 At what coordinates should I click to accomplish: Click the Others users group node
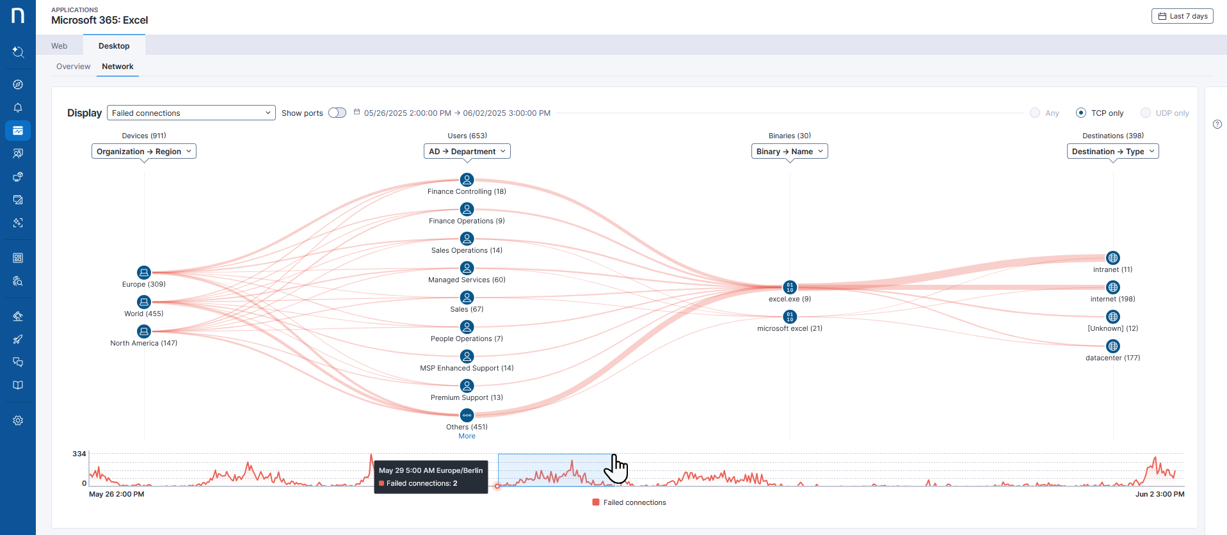point(467,415)
